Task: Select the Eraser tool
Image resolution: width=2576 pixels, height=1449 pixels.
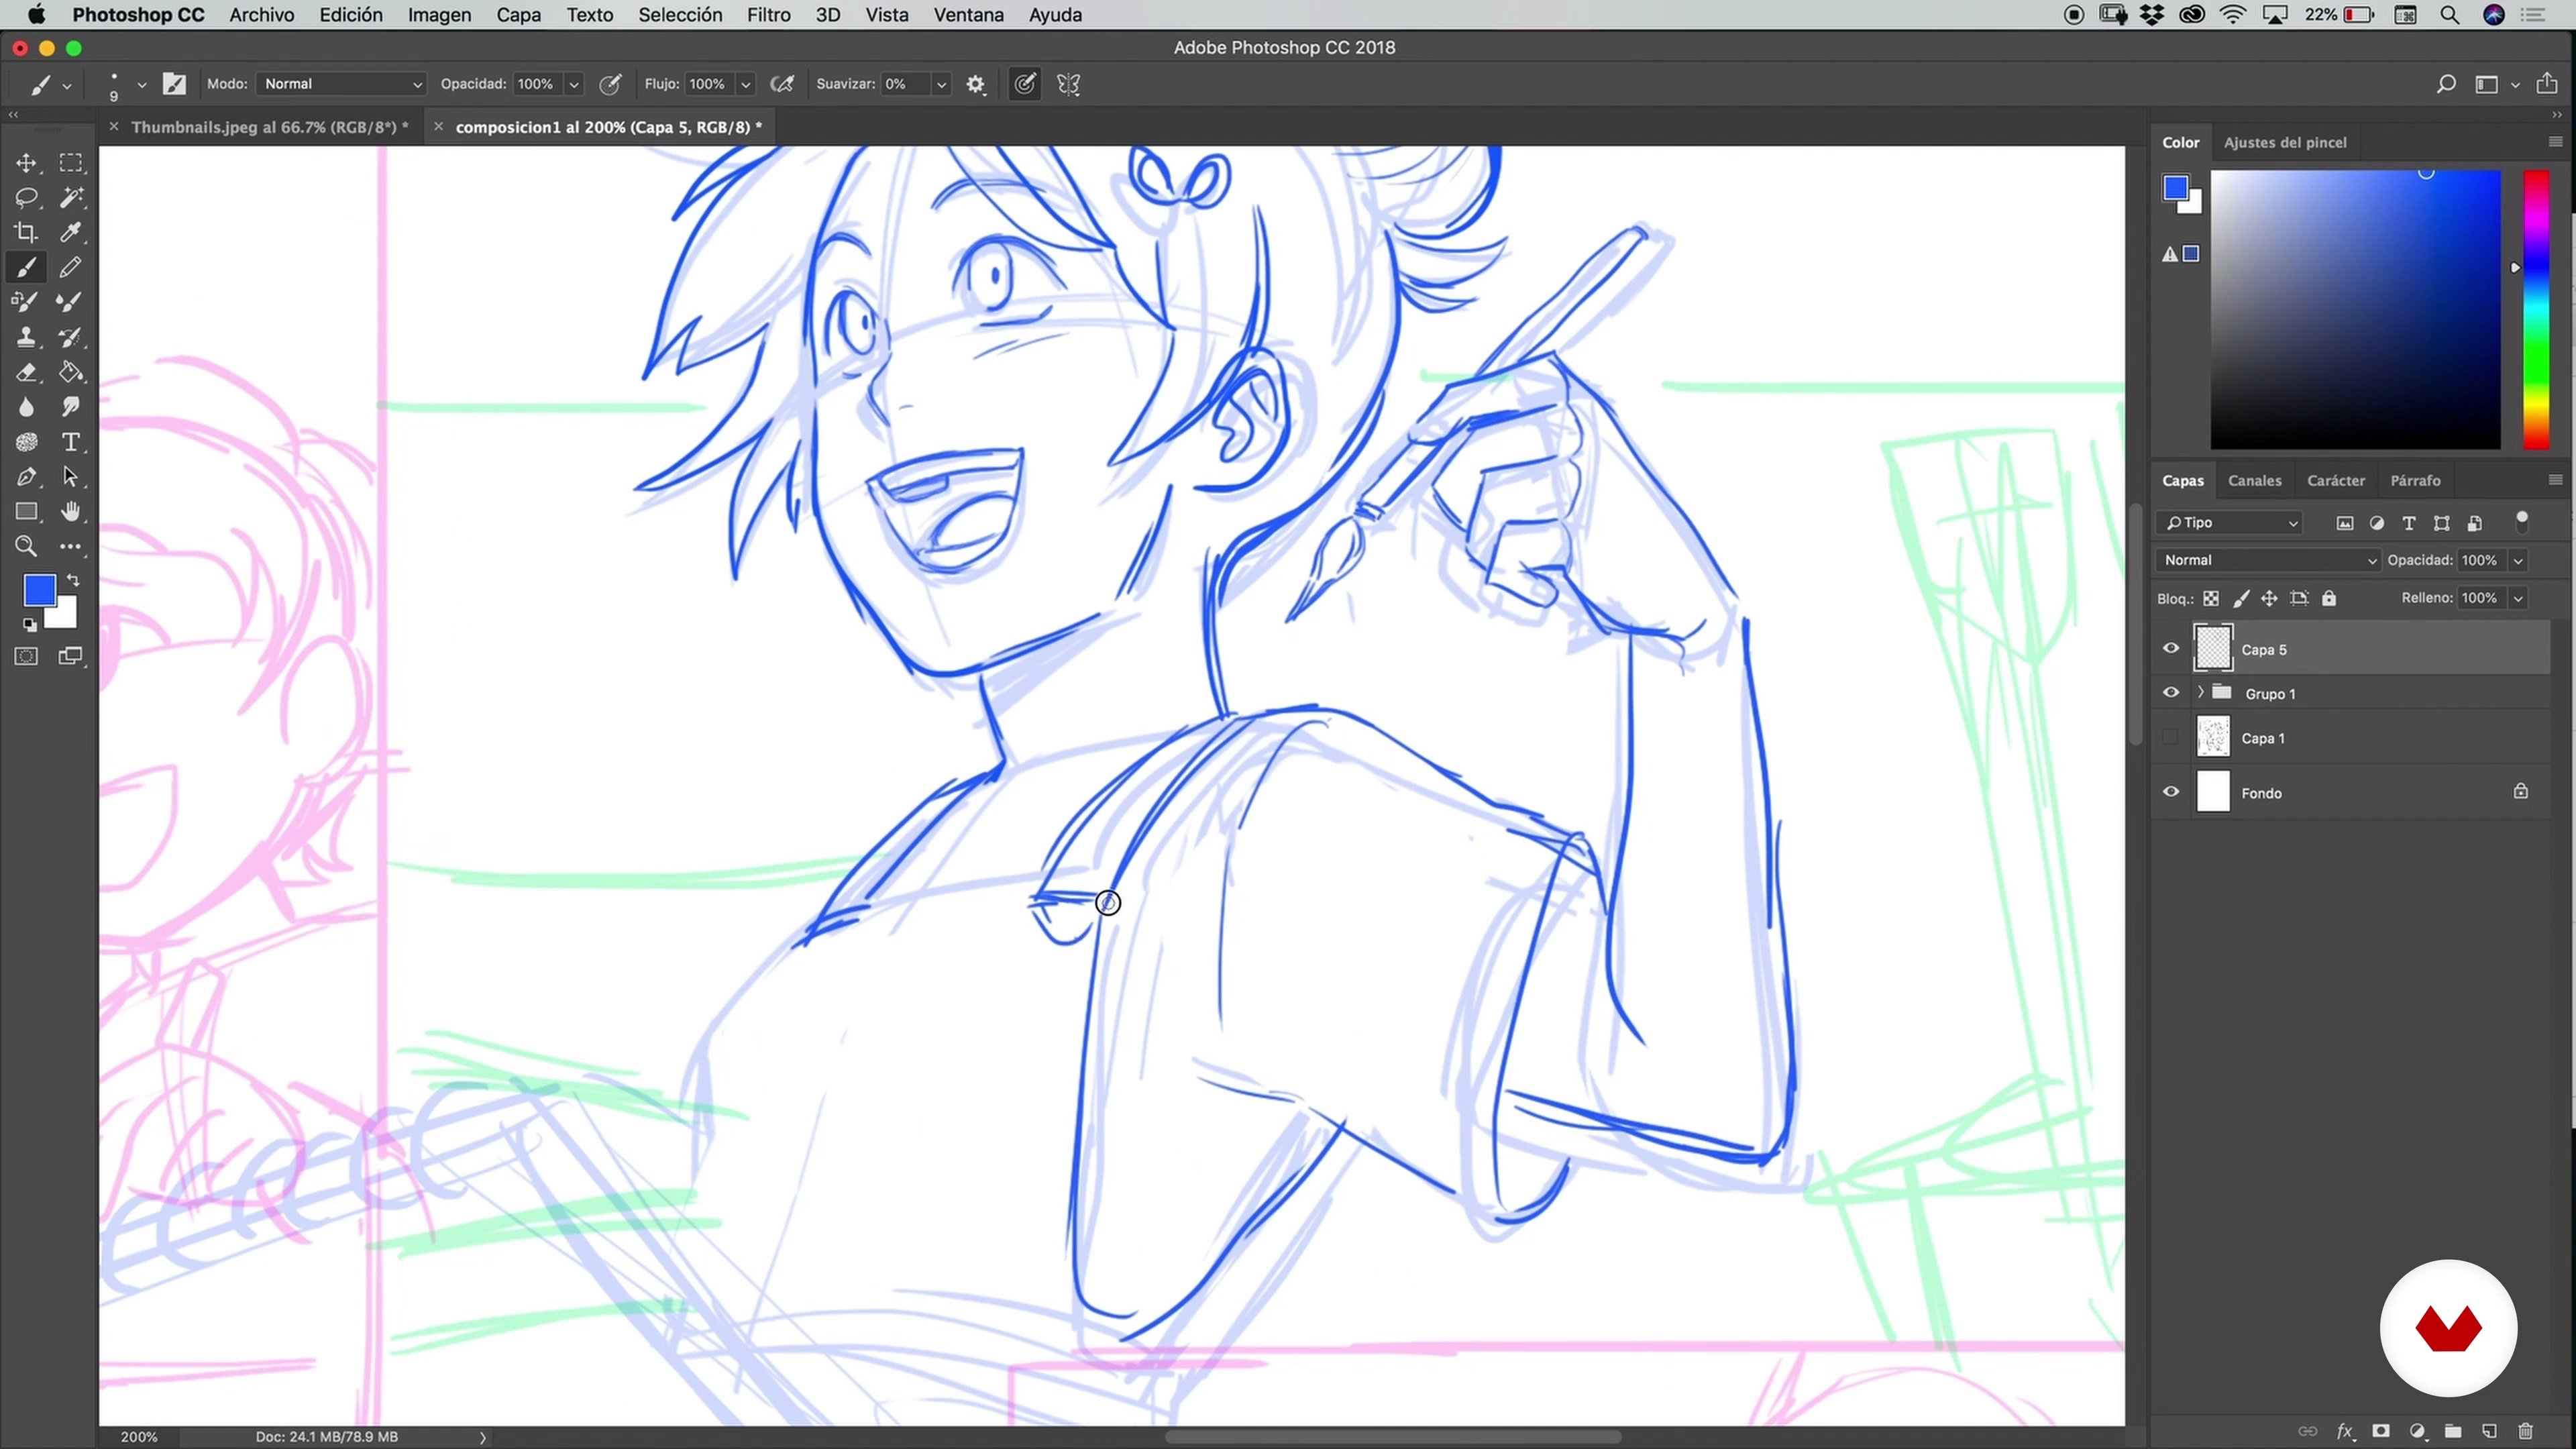Action: point(26,372)
